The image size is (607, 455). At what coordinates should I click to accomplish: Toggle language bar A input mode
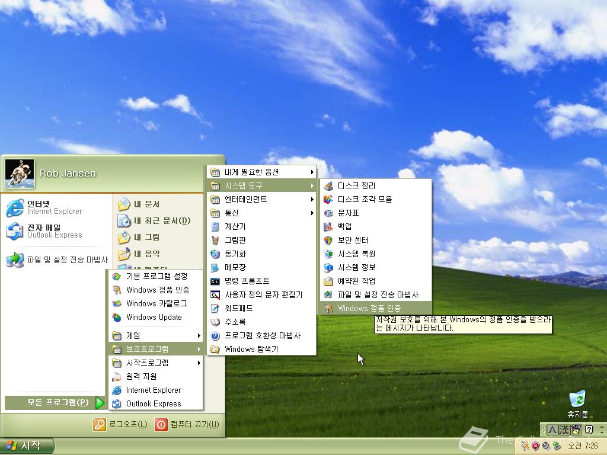pos(552,430)
